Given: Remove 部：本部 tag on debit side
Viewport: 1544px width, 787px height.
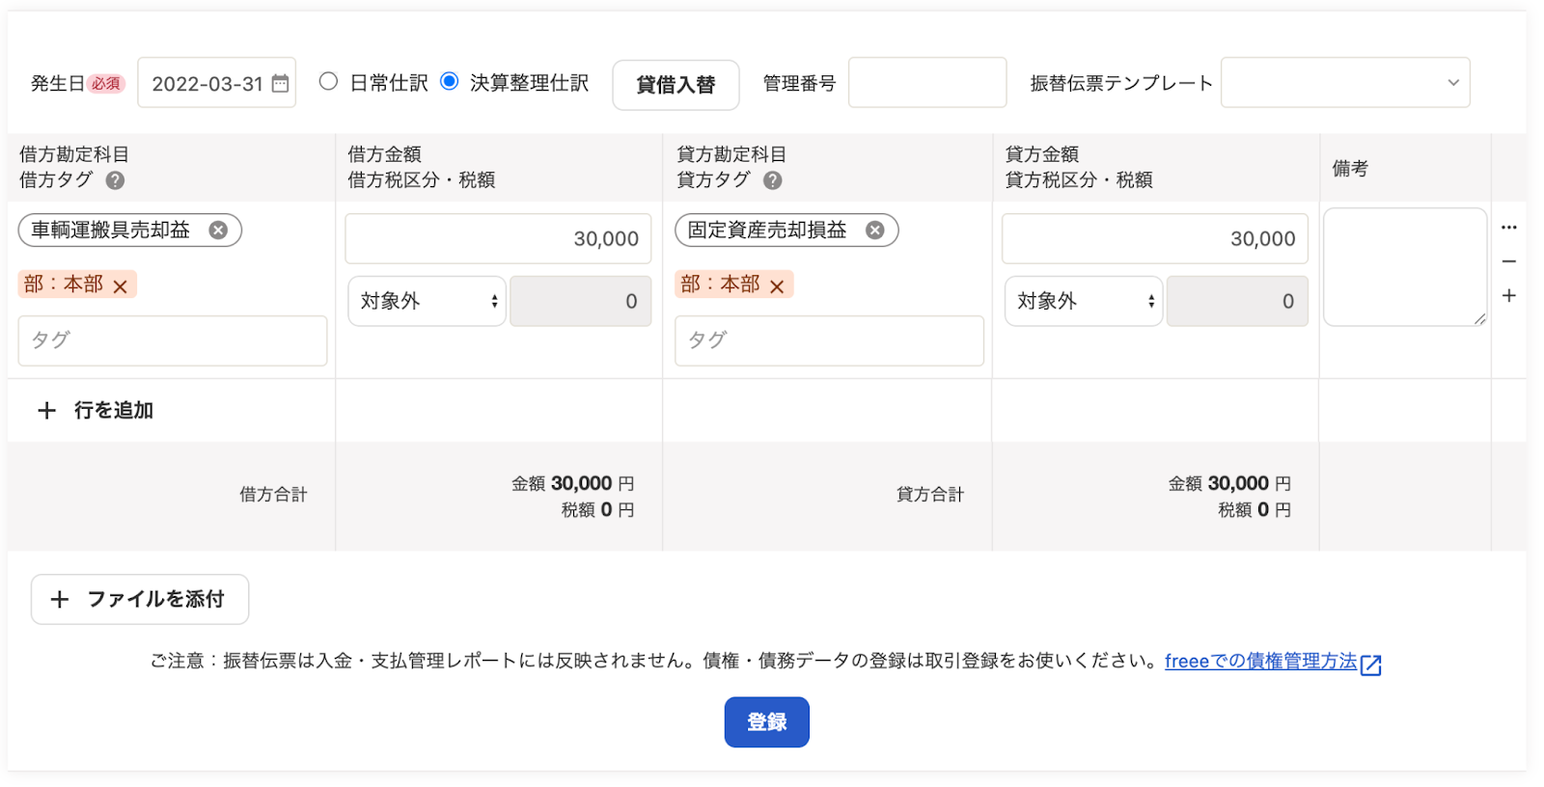Looking at the screenshot, I should click(x=121, y=286).
